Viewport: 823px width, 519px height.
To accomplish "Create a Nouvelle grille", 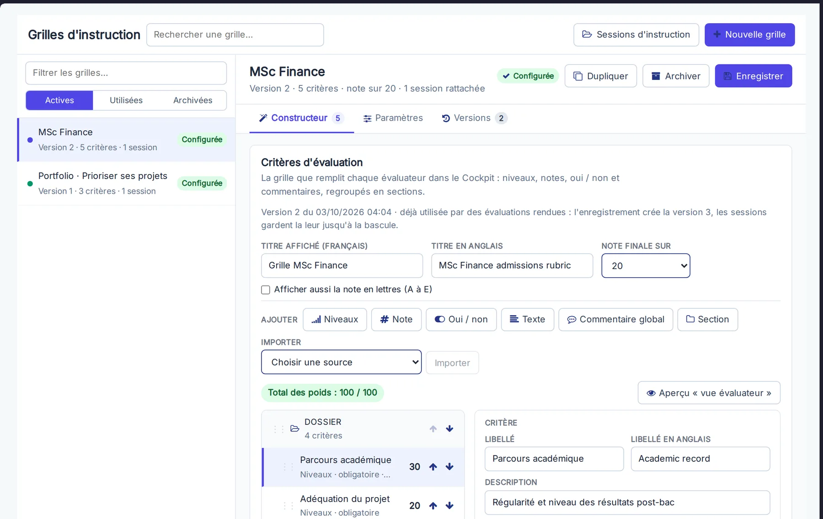I will [750, 35].
